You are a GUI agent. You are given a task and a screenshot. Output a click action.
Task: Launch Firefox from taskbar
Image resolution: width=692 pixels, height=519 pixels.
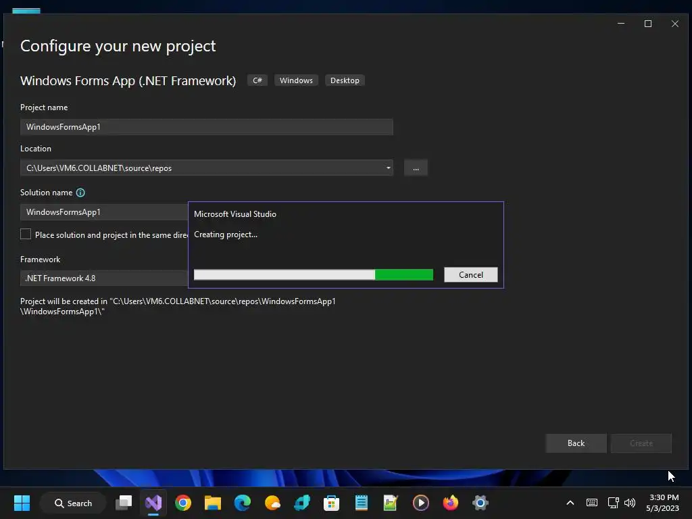(450, 503)
